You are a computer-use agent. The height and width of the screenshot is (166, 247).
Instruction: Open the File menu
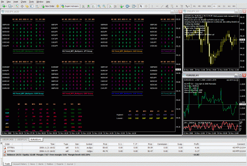(2, 2)
